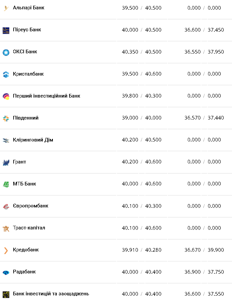Click the Перший інвестиційний Банк logo

(x=6, y=96)
